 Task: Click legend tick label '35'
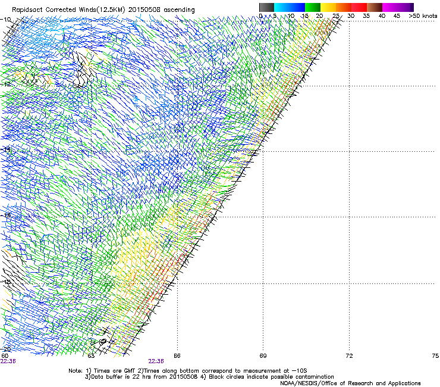click(366, 16)
